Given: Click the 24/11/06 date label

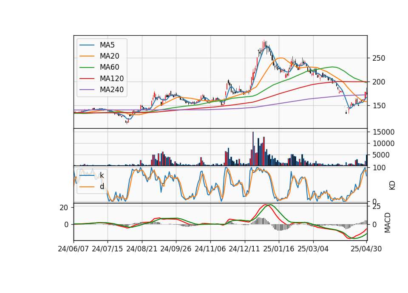Looking at the screenshot, I should point(210,249).
